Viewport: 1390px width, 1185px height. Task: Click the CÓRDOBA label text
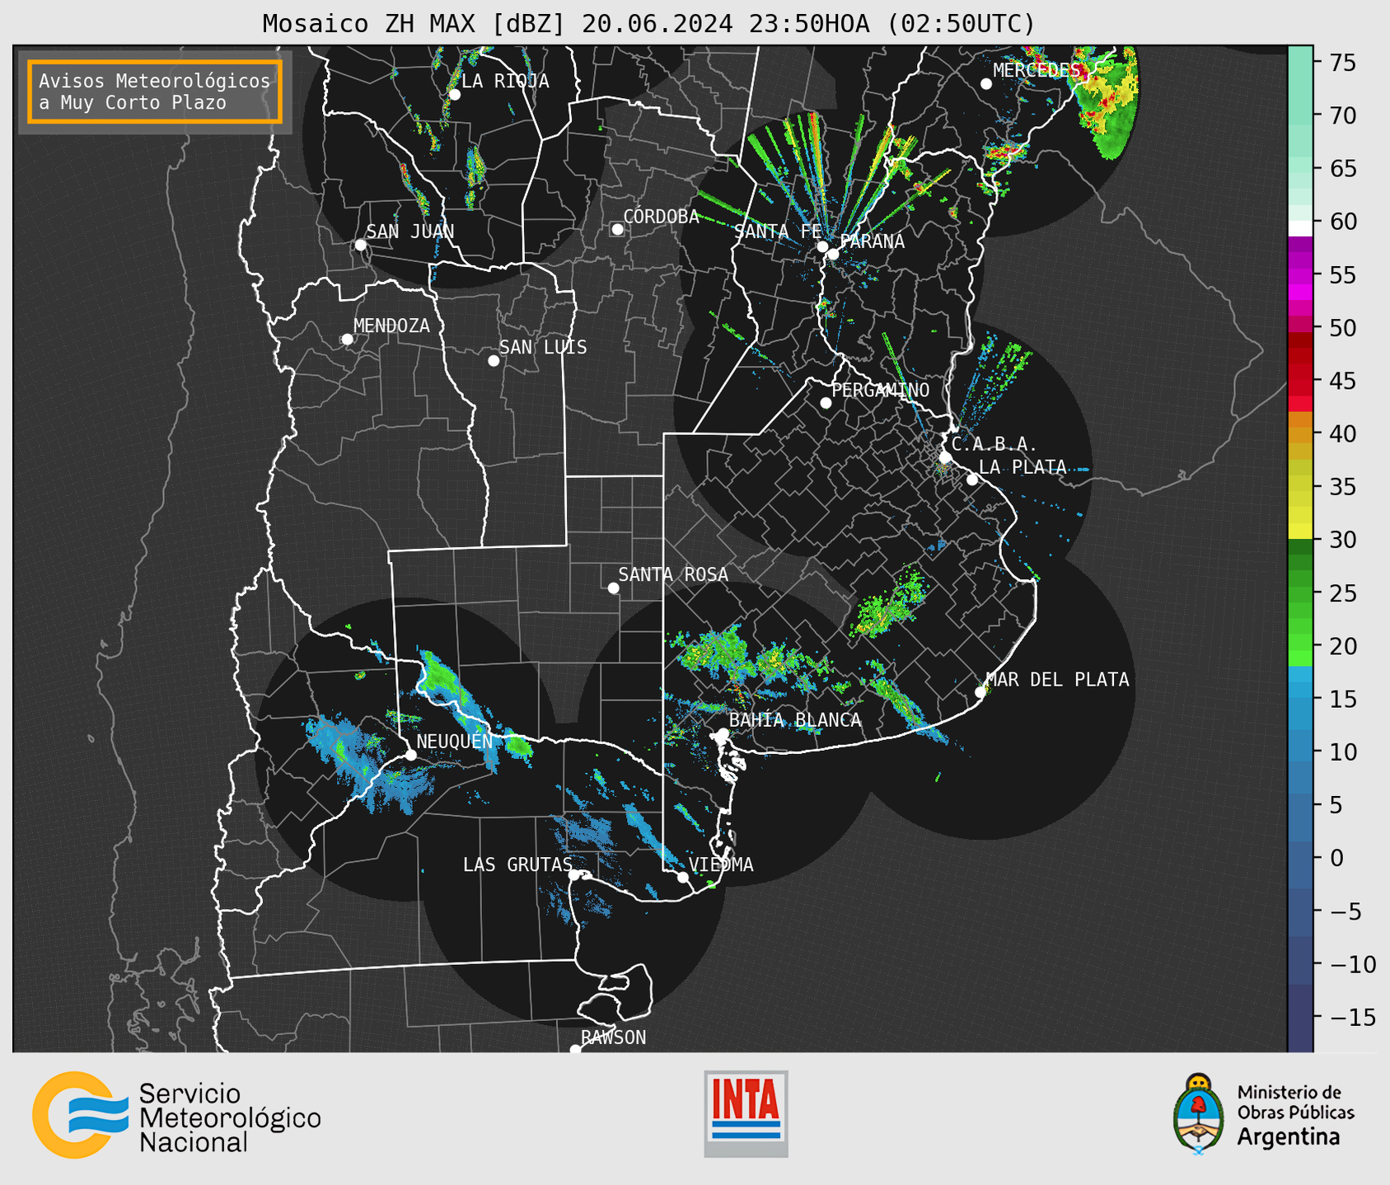(x=661, y=217)
